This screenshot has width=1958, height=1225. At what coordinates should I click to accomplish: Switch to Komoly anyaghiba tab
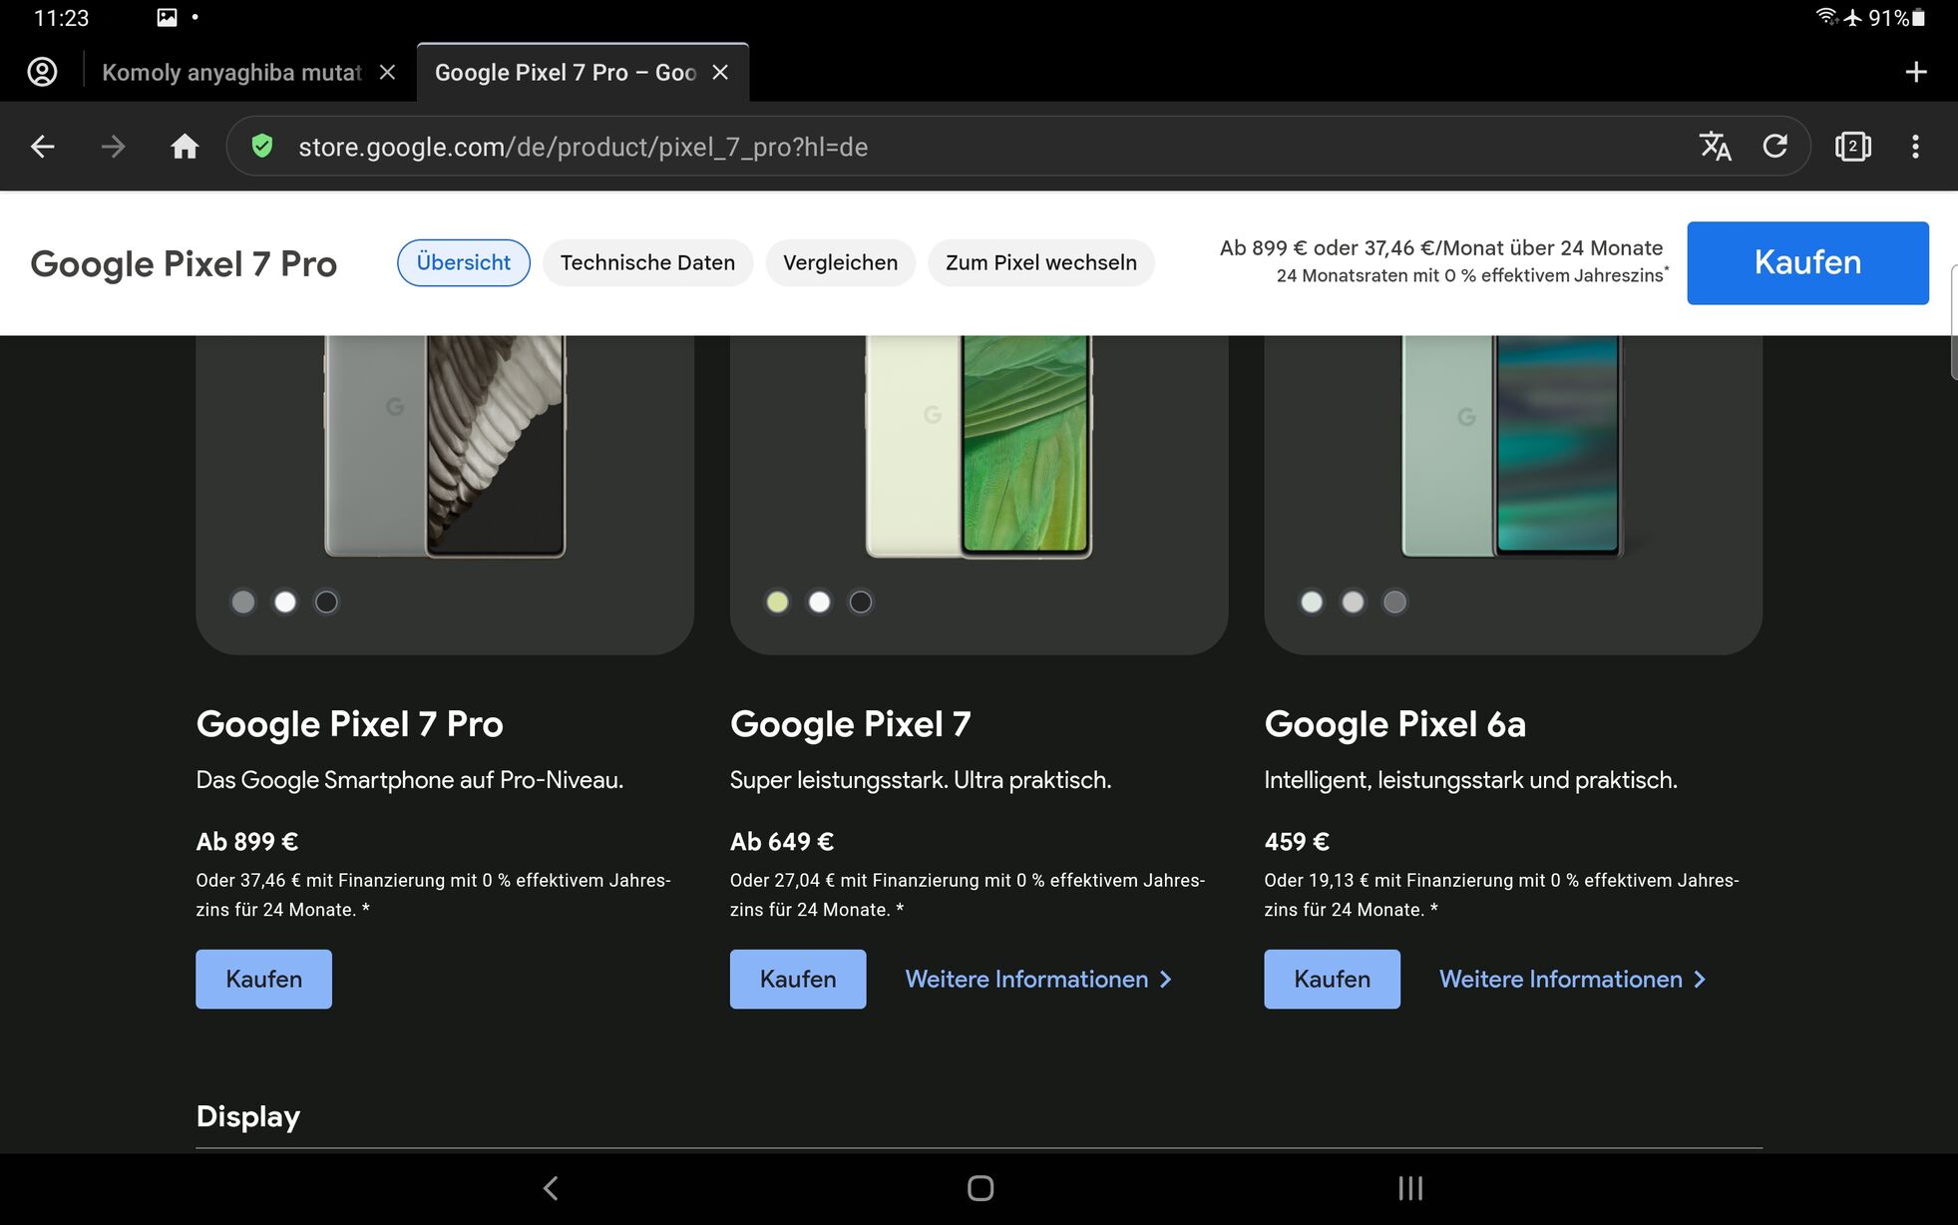tap(231, 73)
